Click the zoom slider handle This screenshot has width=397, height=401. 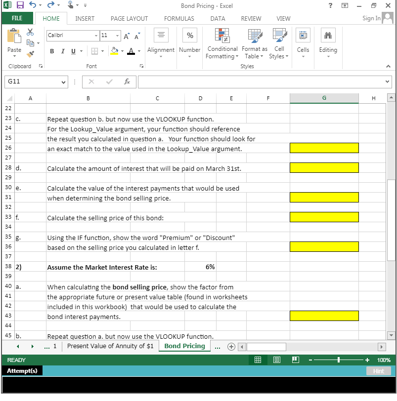pos(338,360)
